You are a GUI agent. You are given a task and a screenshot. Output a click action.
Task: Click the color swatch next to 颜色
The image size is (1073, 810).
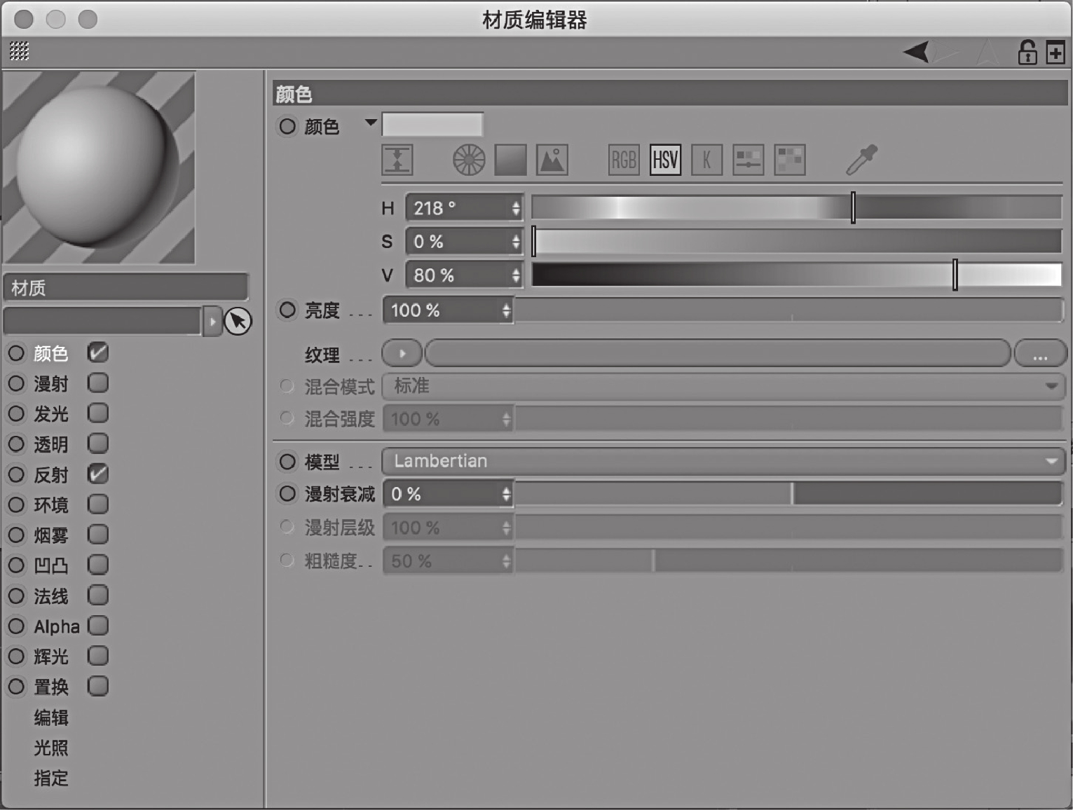click(x=432, y=125)
